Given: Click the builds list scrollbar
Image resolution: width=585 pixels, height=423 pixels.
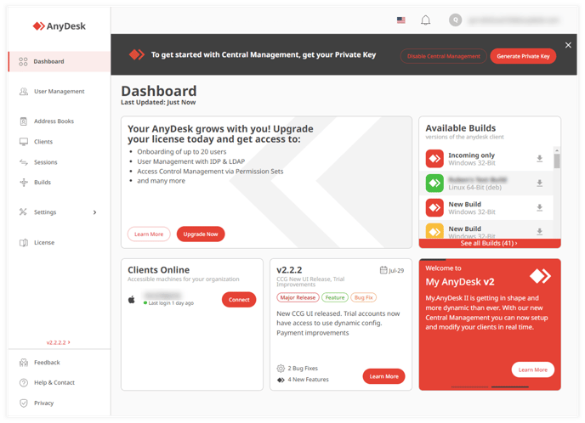Looking at the screenshot, I should [x=557, y=161].
